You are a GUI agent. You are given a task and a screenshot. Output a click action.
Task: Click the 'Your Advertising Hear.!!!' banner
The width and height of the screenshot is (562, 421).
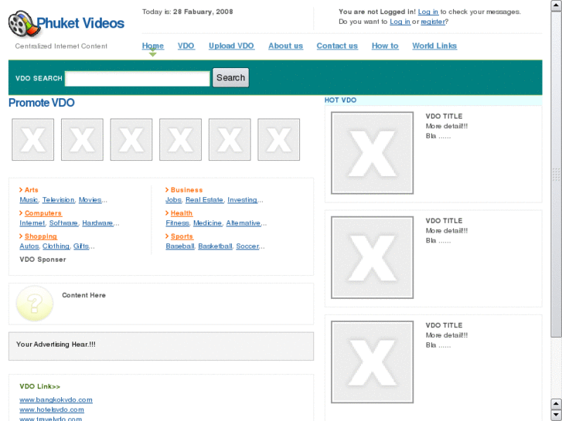click(x=161, y=346)
